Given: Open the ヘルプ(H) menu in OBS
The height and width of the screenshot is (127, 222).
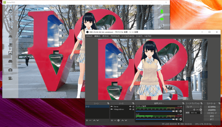Looking at the screenshot, I should tap(148, 36).
